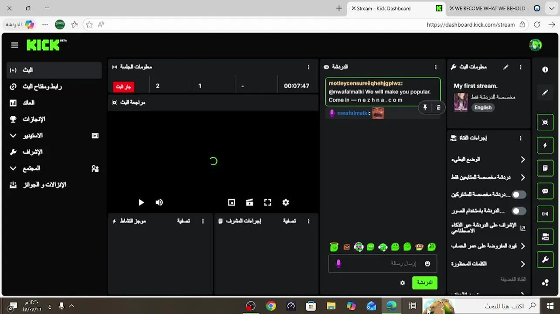The width and height of the screenshot is (560, 314).
Task: Select البث in the sidebar
Action: [x=54, y=70]
